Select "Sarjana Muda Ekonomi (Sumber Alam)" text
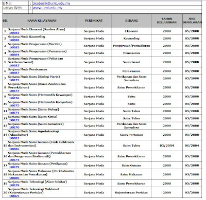This screenshot has width=206, height=200. pyautogui.click(x=37, y=29)
